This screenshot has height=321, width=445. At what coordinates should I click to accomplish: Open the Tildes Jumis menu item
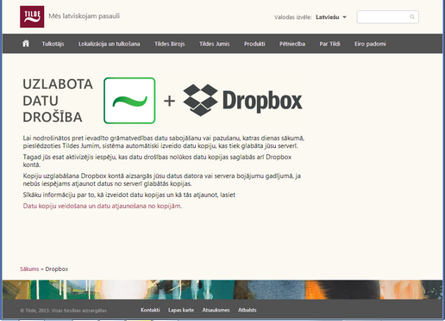click(x=215, y=44)
